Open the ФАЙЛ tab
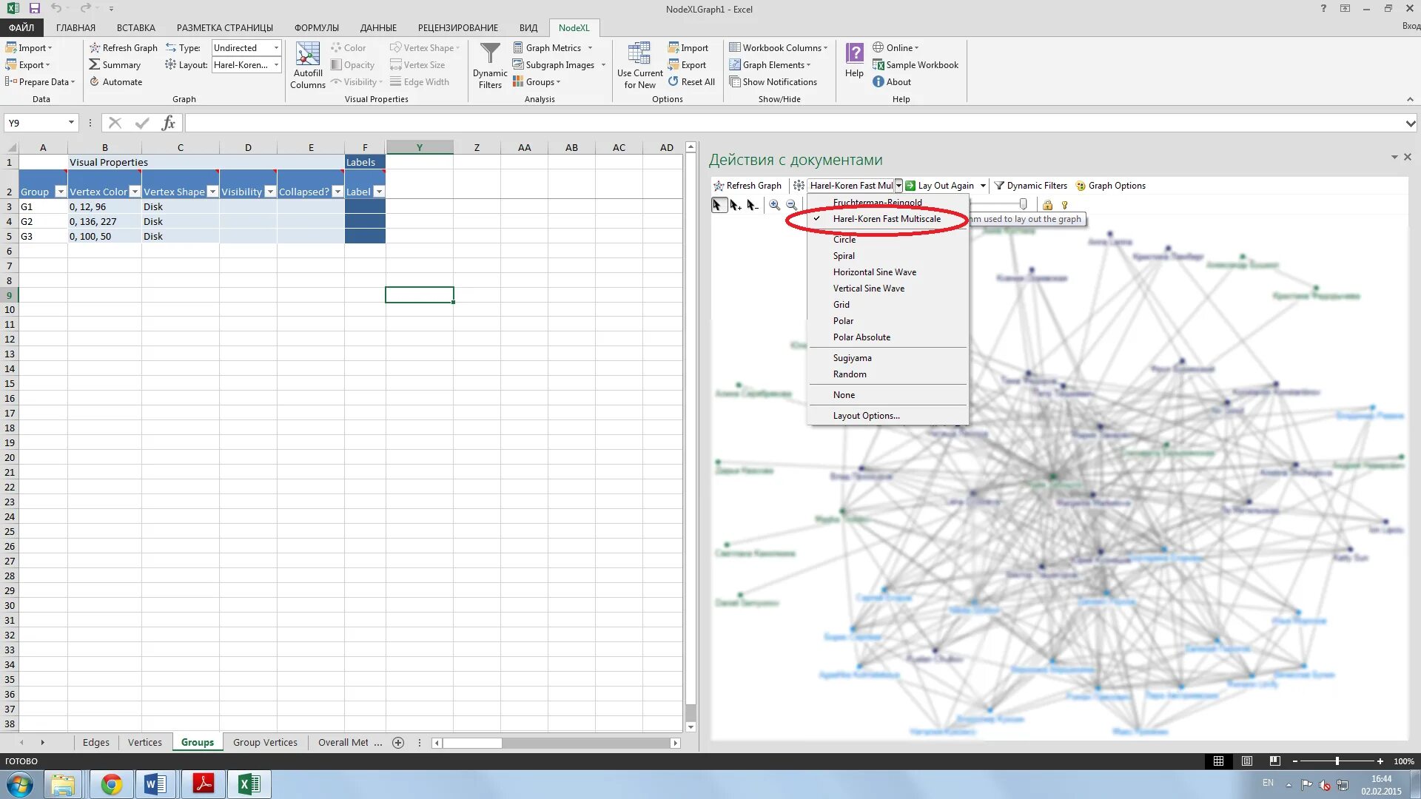The image size is (1421, 799). [x=21, y=27]
